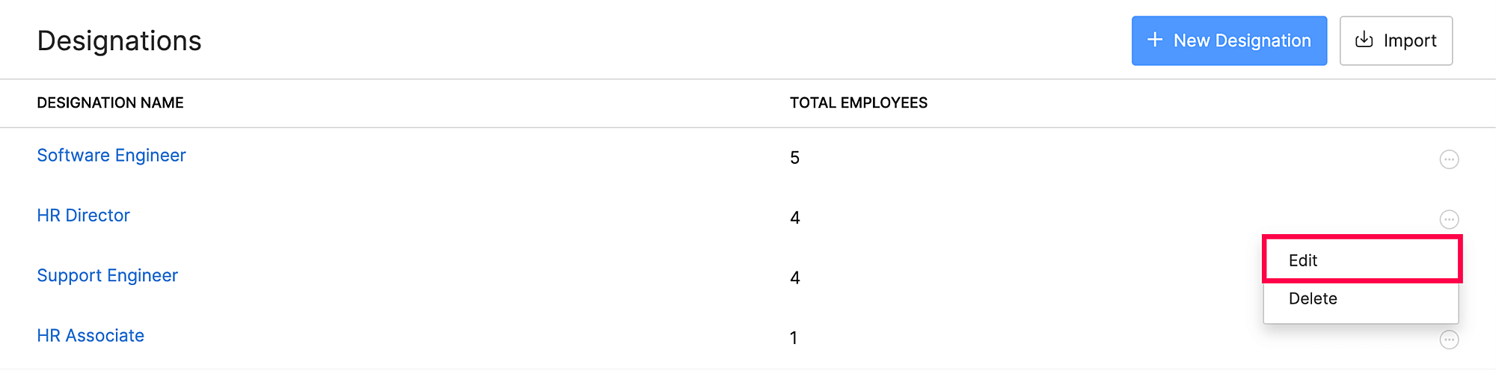
Task: Click HR Associate's employee count of 1
Action: click(794, 338)
